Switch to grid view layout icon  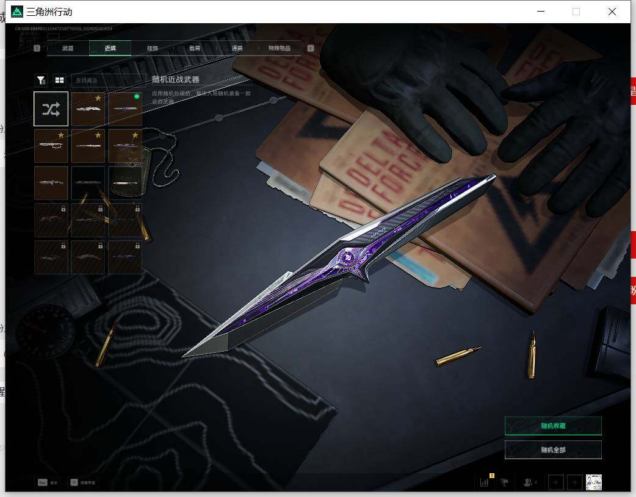(x=60, y=80)
